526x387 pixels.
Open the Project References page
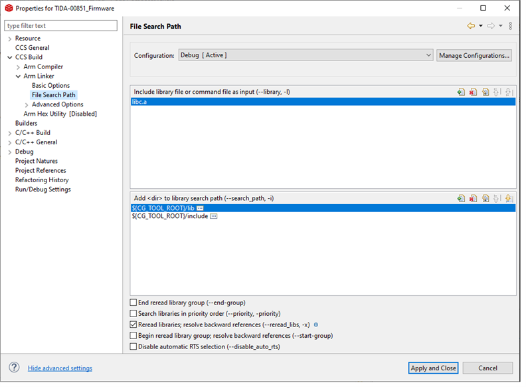41,170
